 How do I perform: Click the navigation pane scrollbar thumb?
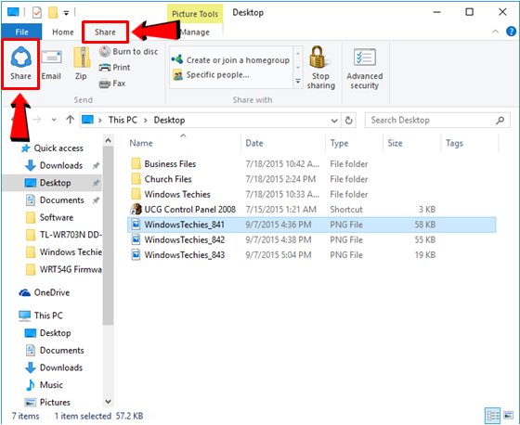(x=108, y=236)
